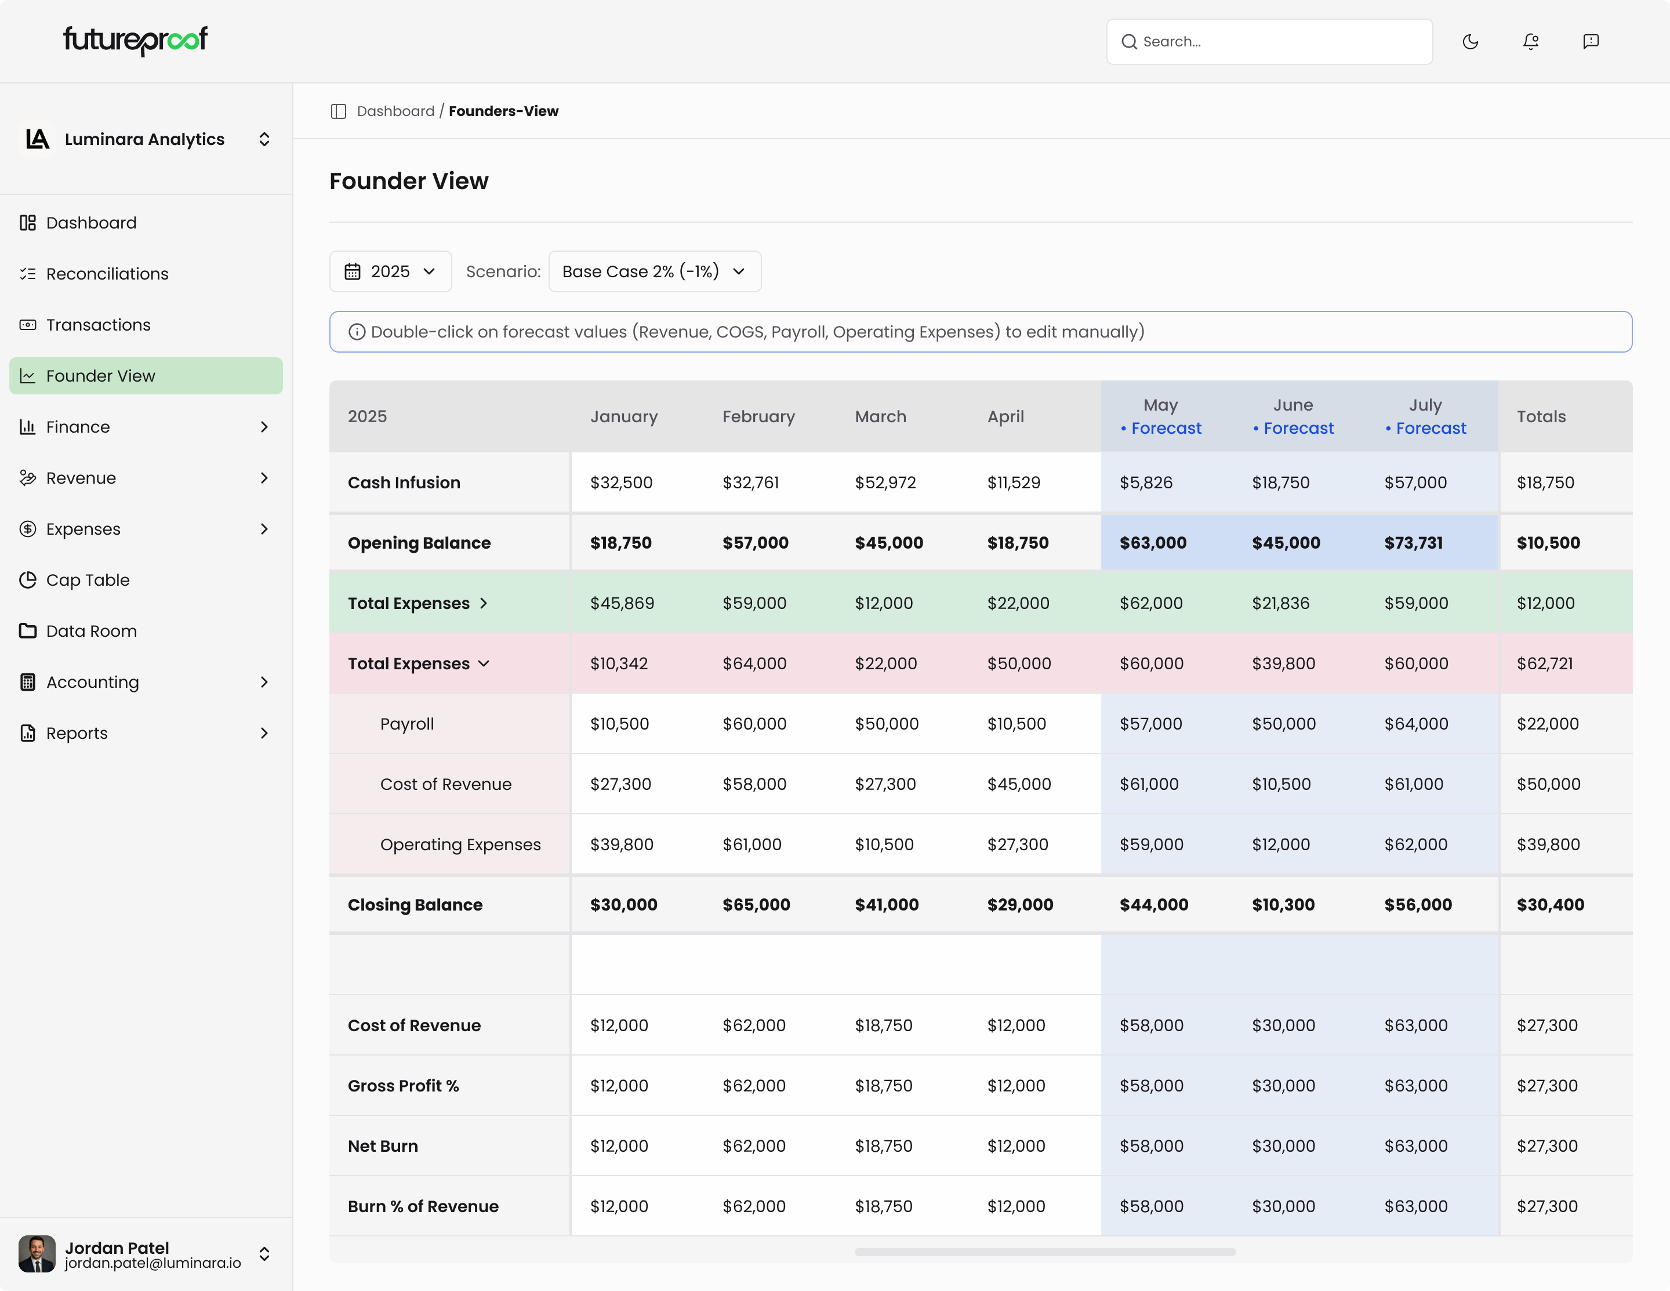
Task: Open the Dashboard sidebar item
Action: click(x=91, y=223)
